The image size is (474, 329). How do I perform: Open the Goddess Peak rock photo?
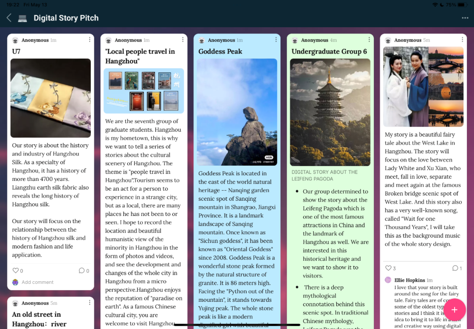click(237, 112)
